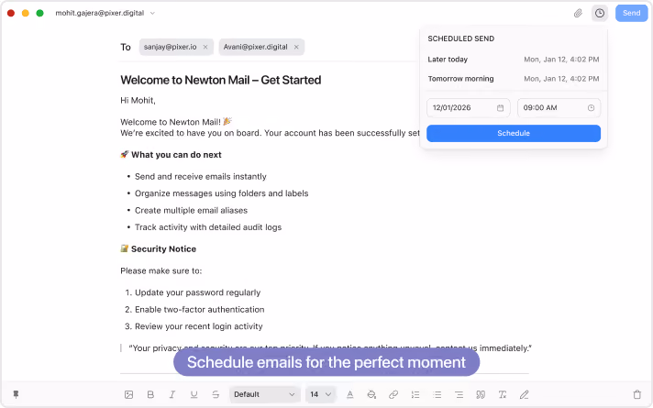The image size is (653, 408).
Task: Toggle underline formatting
Action: pos(194,394)
